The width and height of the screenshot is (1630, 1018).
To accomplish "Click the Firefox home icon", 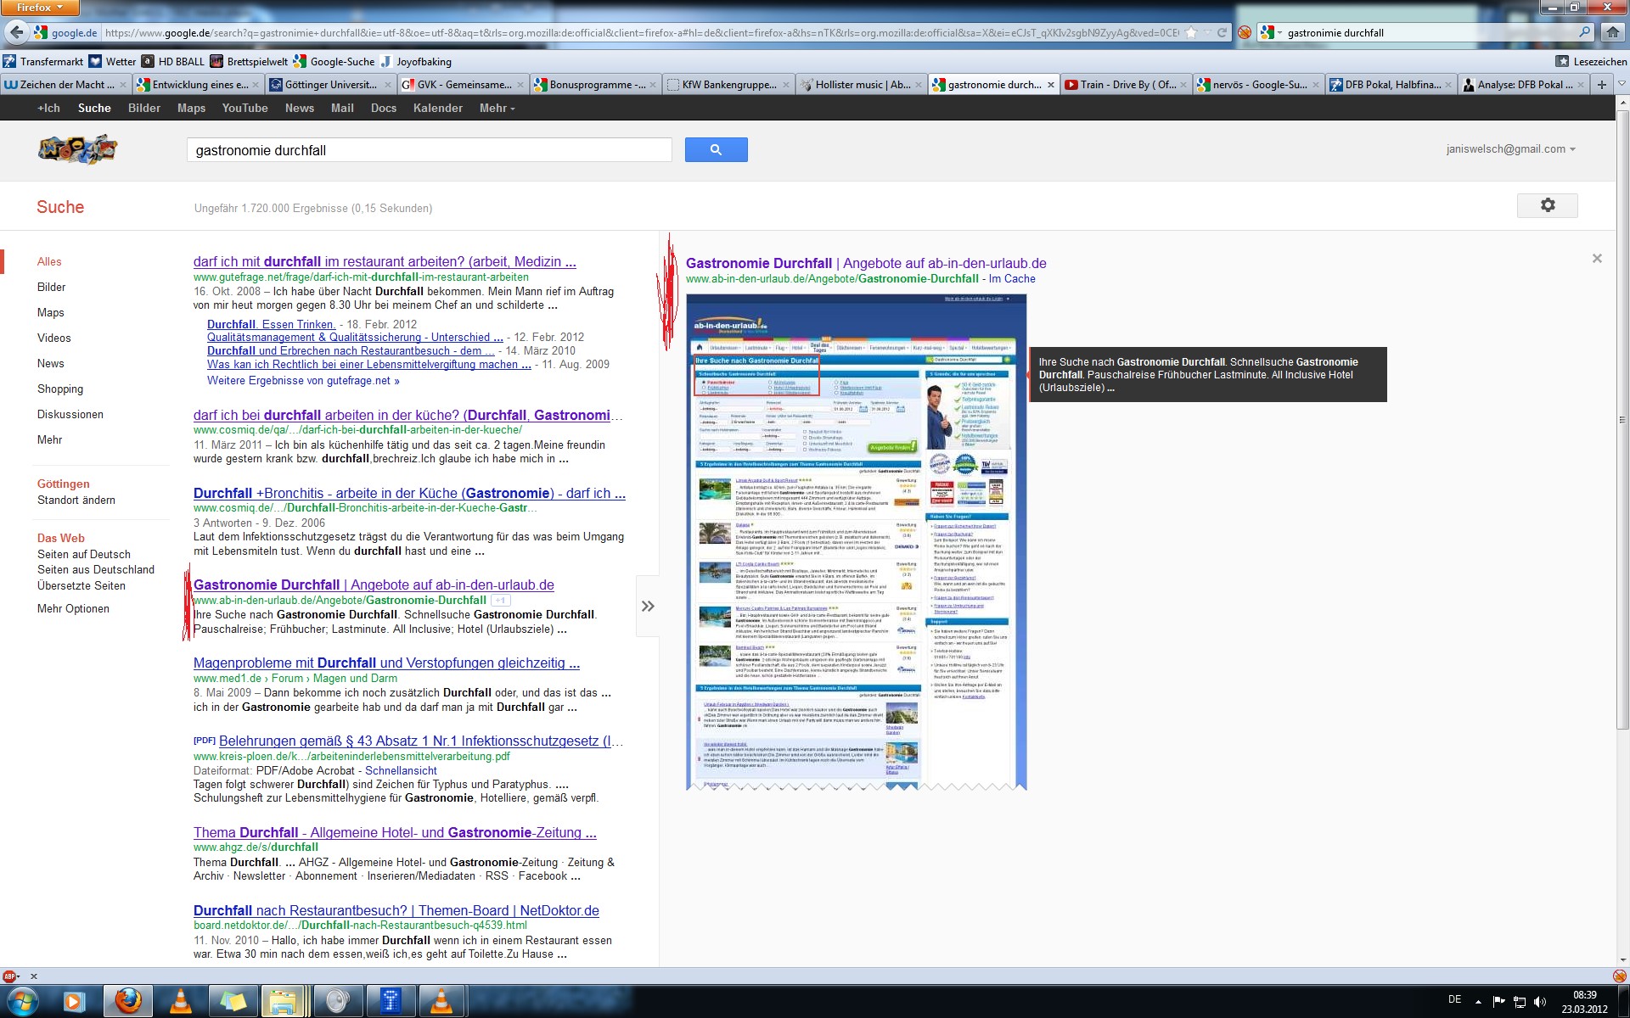I will click(1612, 33).
